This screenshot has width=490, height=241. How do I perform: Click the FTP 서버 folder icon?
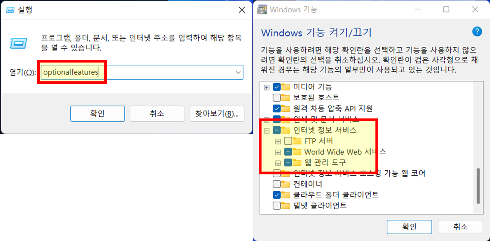pos(296,141)
